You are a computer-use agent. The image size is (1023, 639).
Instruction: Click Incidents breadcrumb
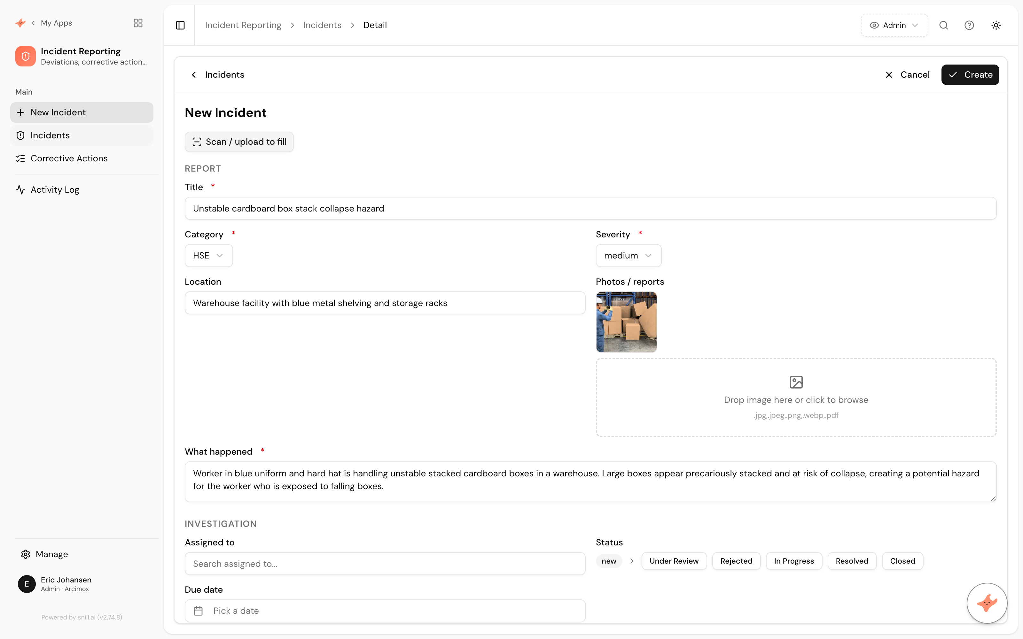322,25
